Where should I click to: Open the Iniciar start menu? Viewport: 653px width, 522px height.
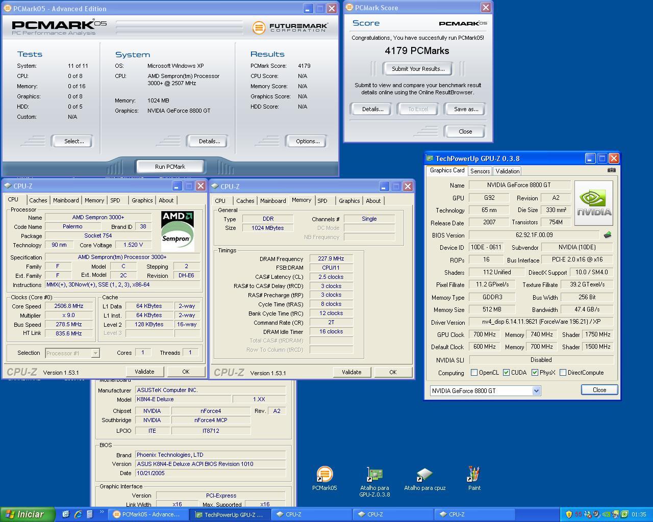click(28, 514)
